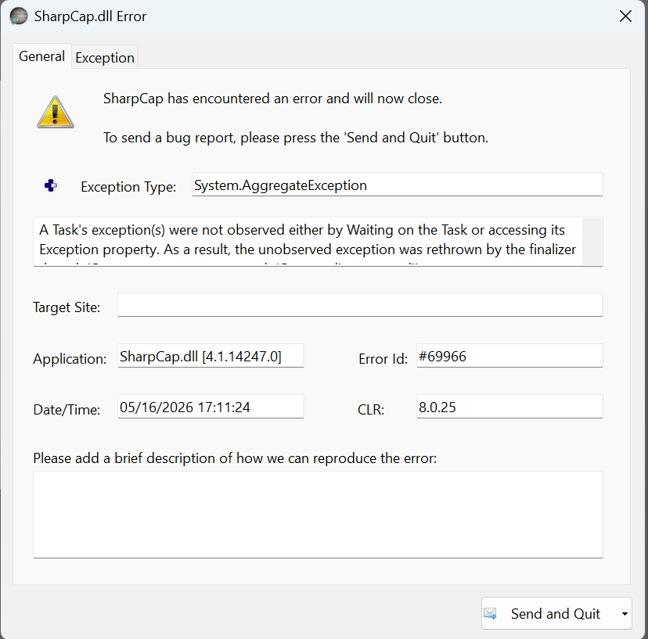Close the SharpCap.dll Error dialog
Screen dimensions: 648x639
(x=625, y=16)
